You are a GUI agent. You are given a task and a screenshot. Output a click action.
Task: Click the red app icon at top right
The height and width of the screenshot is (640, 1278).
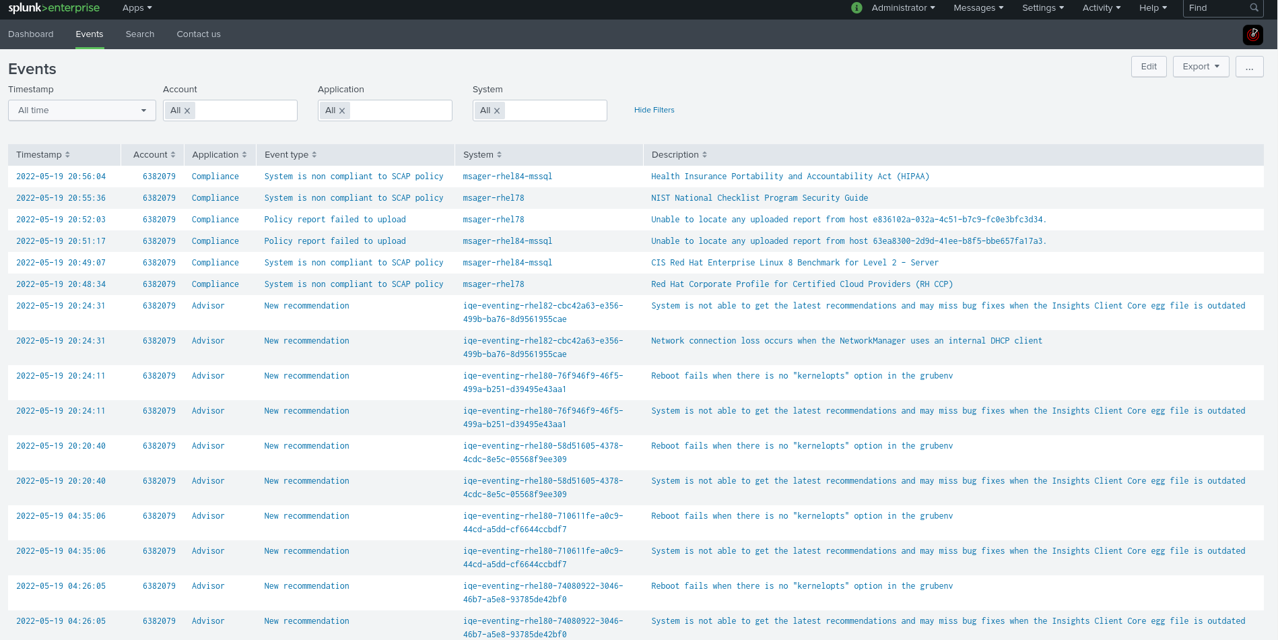coord(1253,35)
